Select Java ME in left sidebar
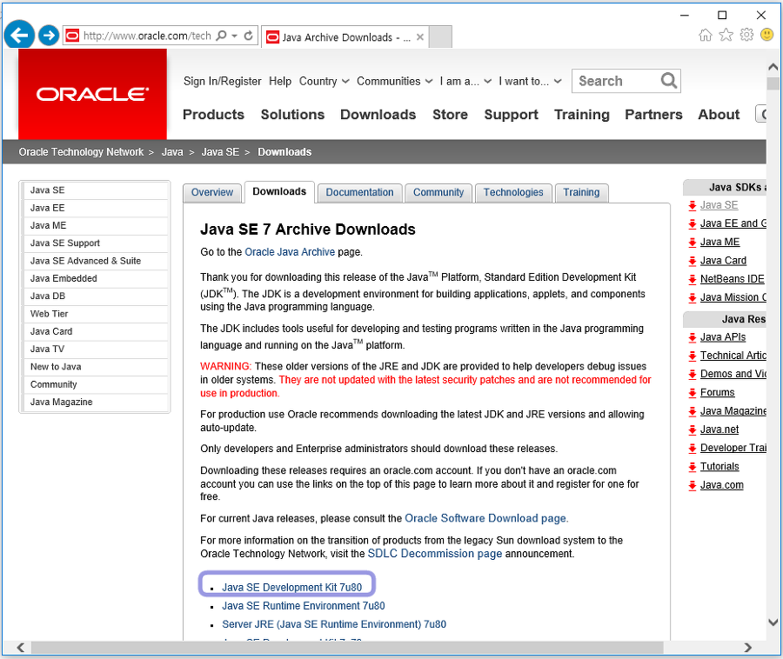The image size is (783, 659). [x=95, y=225]
